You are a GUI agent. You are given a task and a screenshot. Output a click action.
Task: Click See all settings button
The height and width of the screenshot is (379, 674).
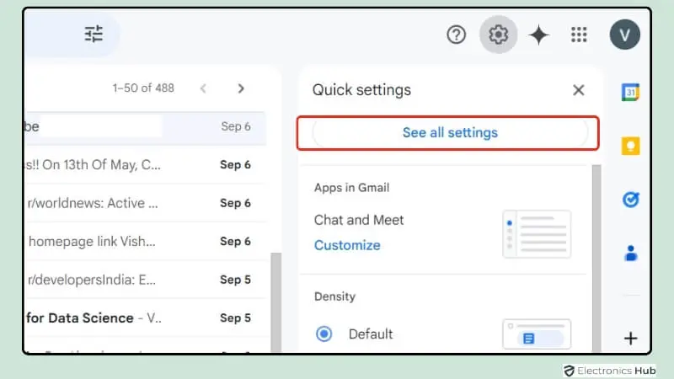click(x=450, y=133)
